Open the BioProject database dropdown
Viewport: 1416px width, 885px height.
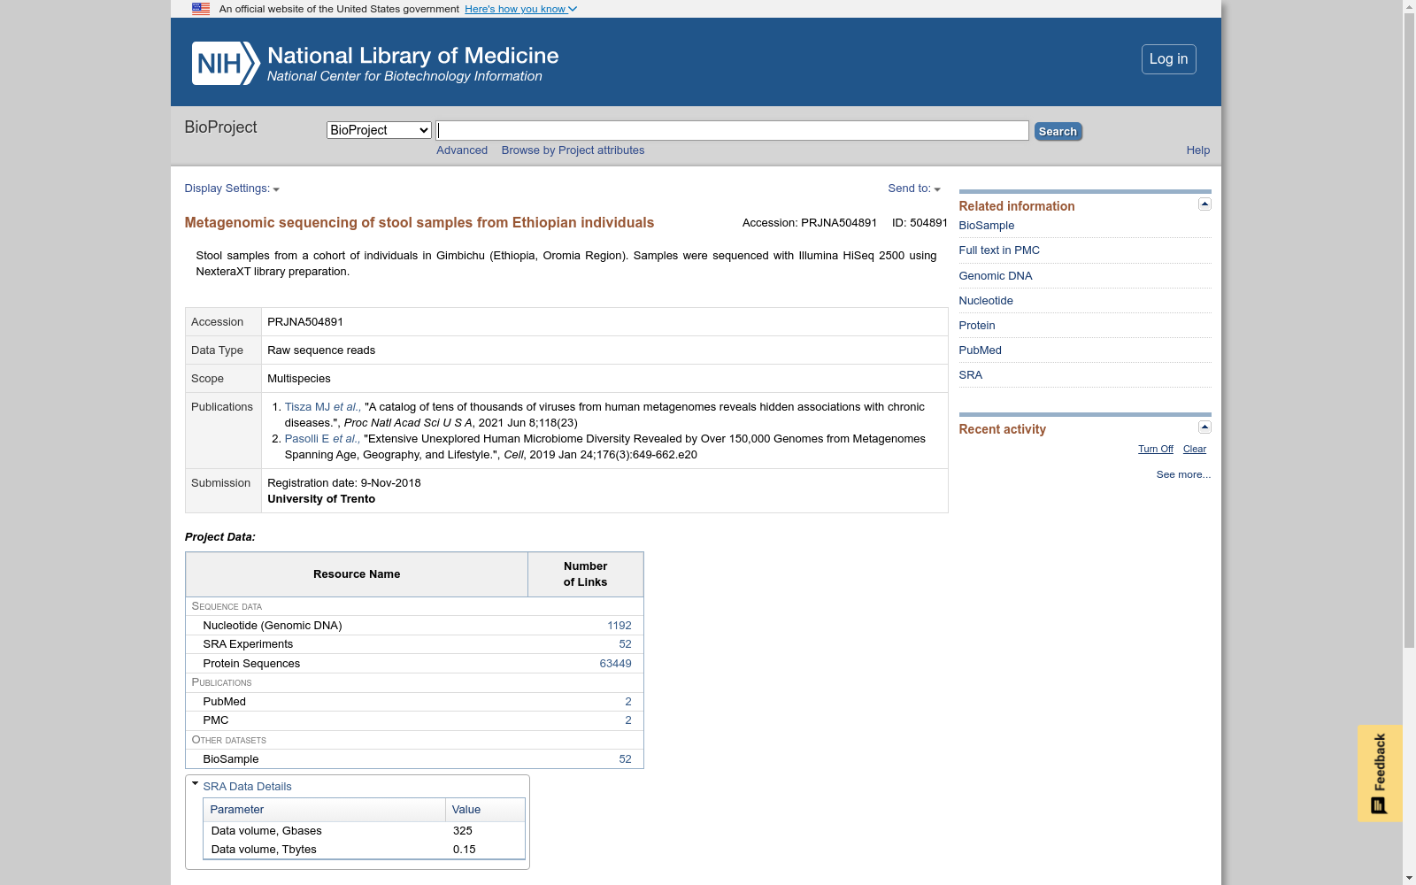[379, 130]
